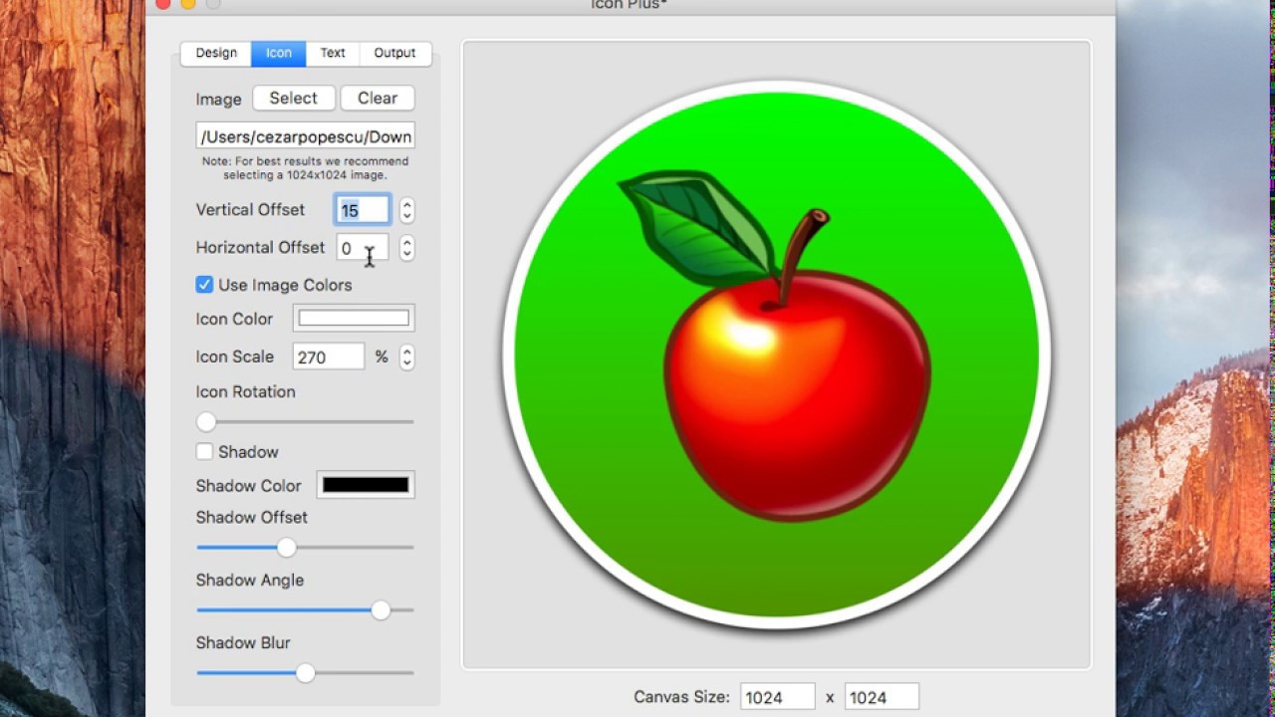Disable the Use Image Colors checkbox
The width and height of the screenshot is (1275, 717).
(x=203, y=284)
